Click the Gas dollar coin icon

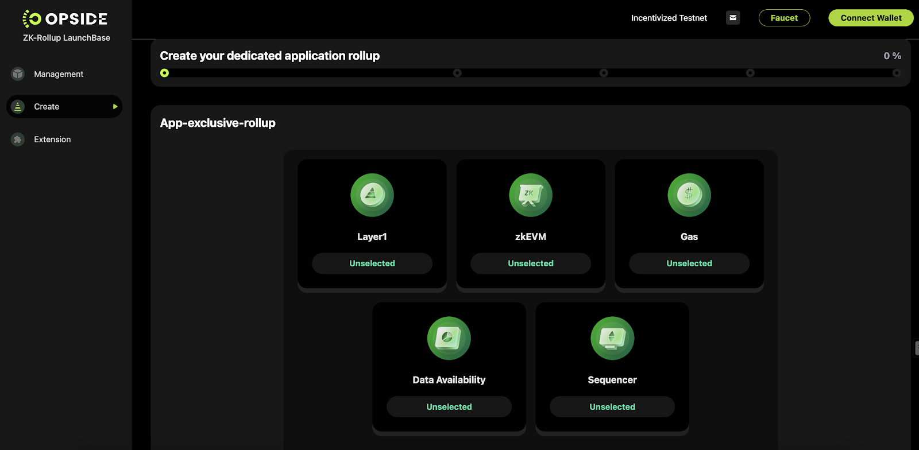(689, 195)
